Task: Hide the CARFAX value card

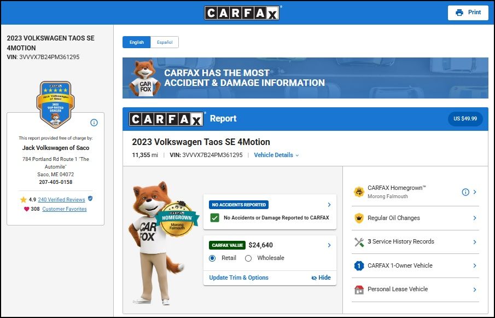Action: pyautogui.click(x=321, y=277)
